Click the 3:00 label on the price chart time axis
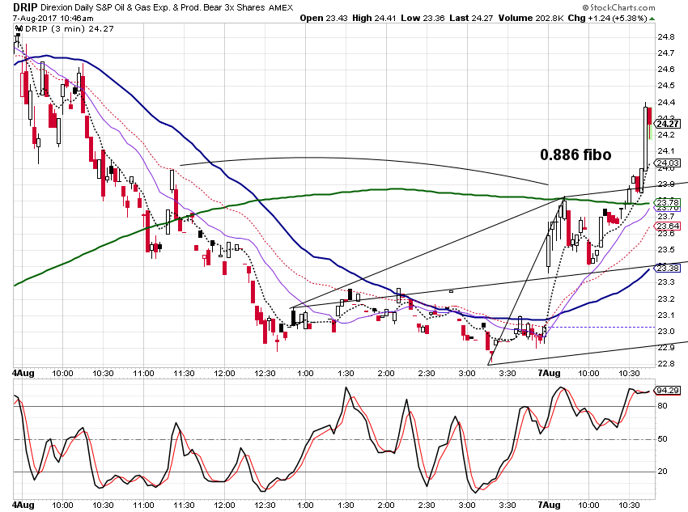The height and width of the screenshot is (512, 688). click(x=467, y=374)
